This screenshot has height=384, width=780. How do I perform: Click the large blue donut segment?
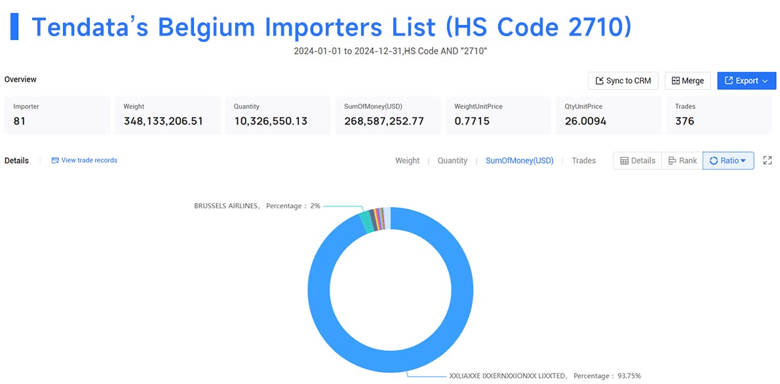(x=391, y=362)
